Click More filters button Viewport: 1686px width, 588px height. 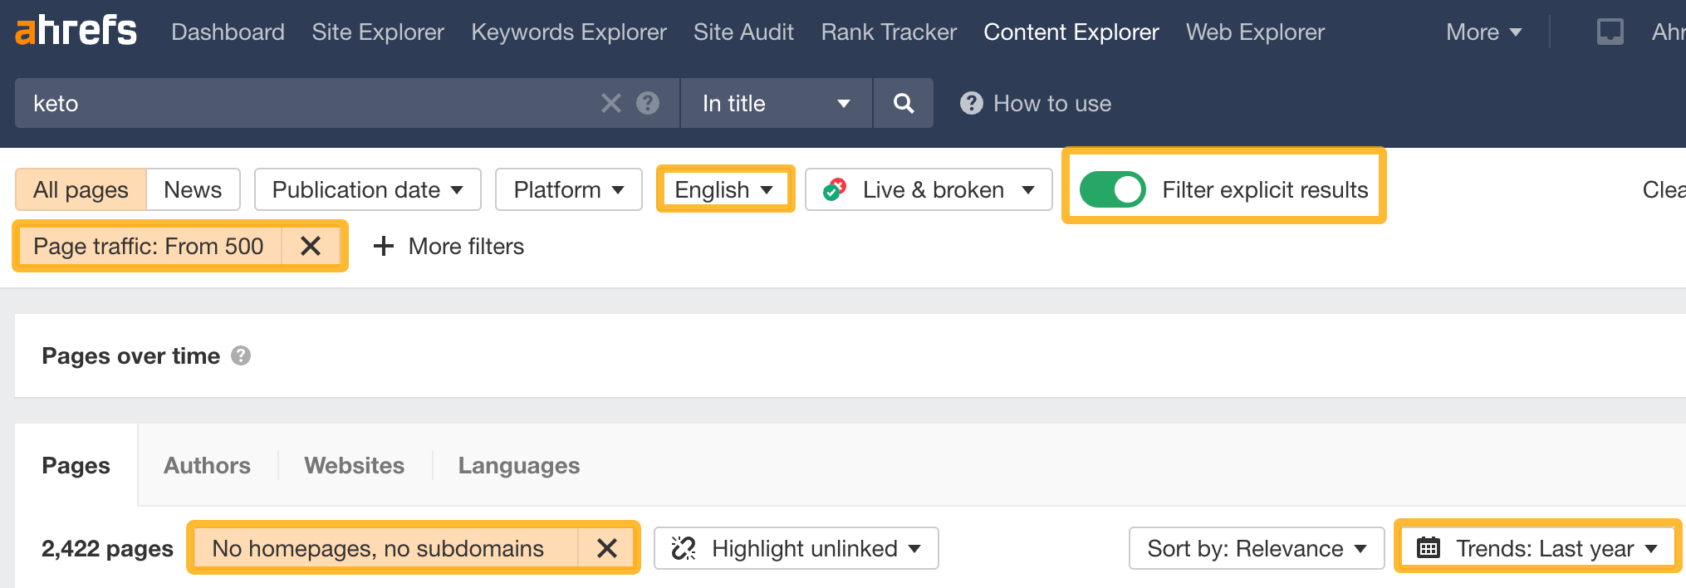tap(448, 246)
